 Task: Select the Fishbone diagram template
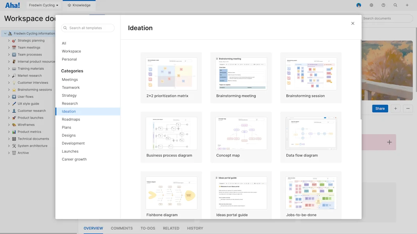[171, 195]
